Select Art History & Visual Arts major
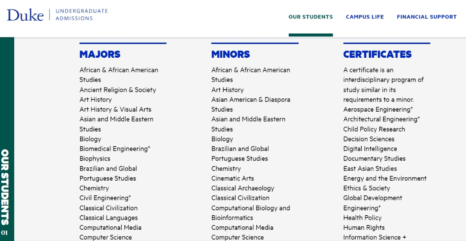 [115, 109]
